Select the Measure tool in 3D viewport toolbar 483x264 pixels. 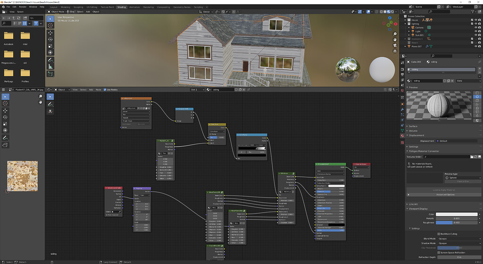[x=50, y=66]
